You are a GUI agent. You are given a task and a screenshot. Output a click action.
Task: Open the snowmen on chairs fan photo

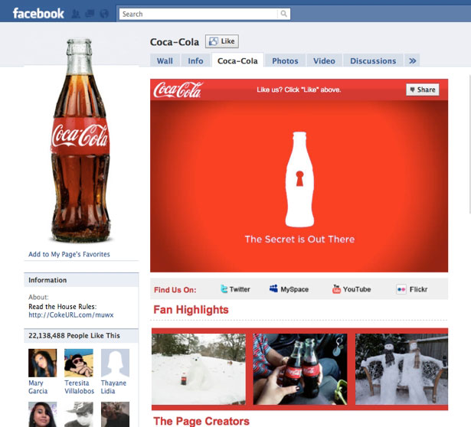click(401, 369)
